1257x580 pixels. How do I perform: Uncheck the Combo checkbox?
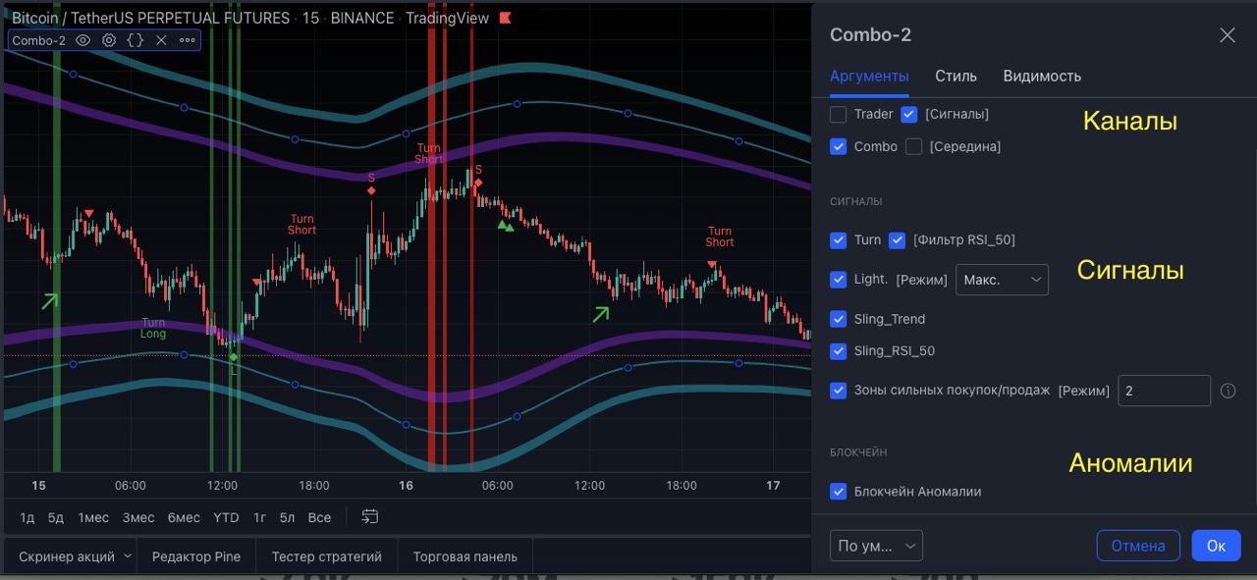838,146
